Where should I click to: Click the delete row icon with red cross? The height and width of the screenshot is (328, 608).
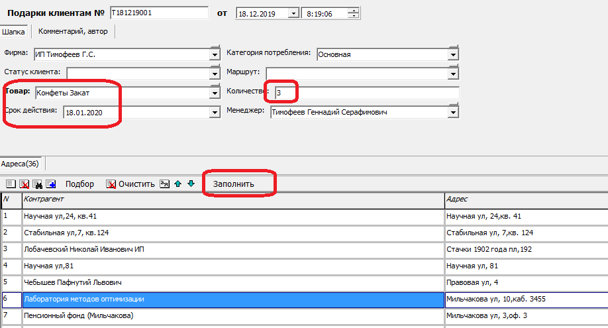25,184
